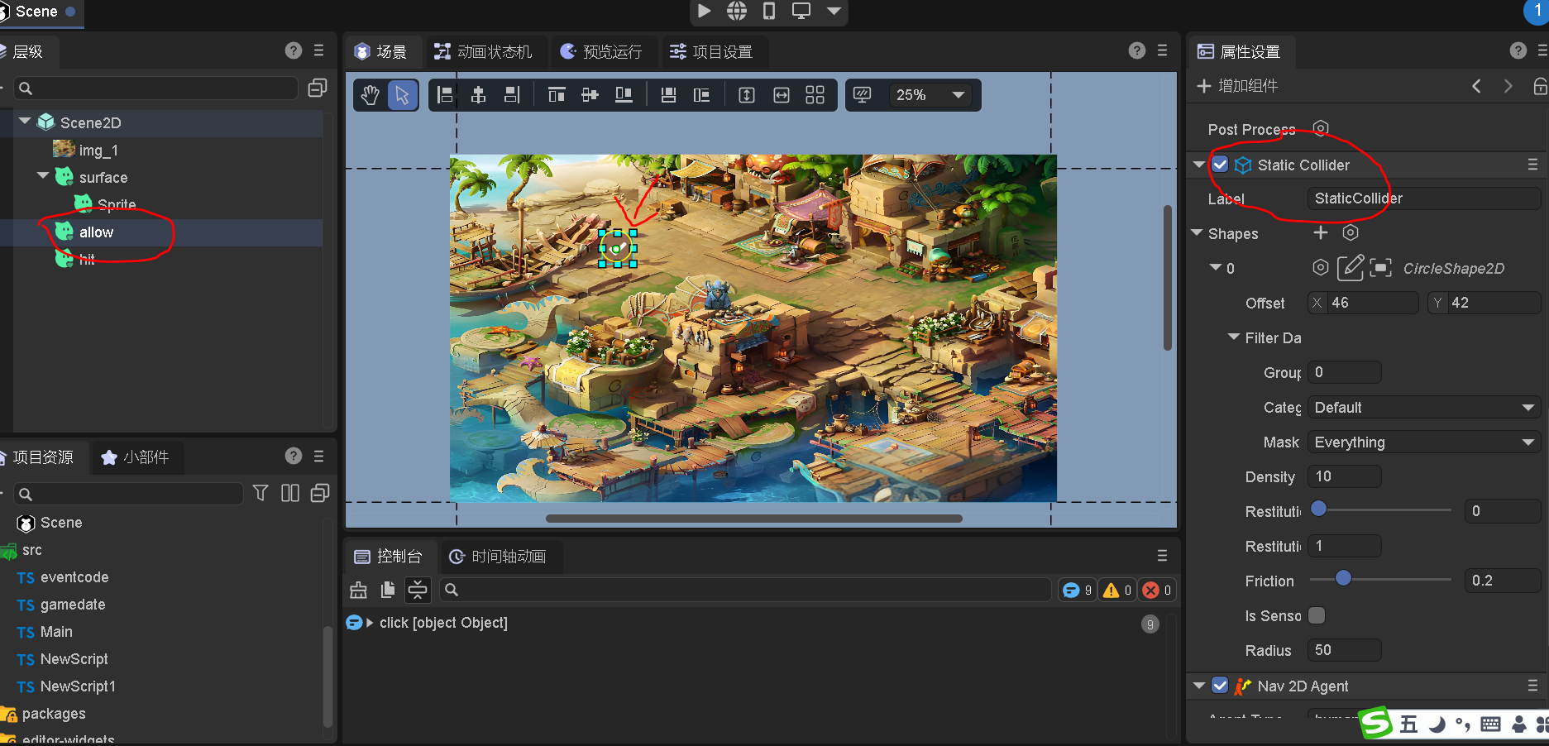This screenshot has width=1549, height=746.
Task: Choose mobile device preview icon
Action: (x=769, y=11)
